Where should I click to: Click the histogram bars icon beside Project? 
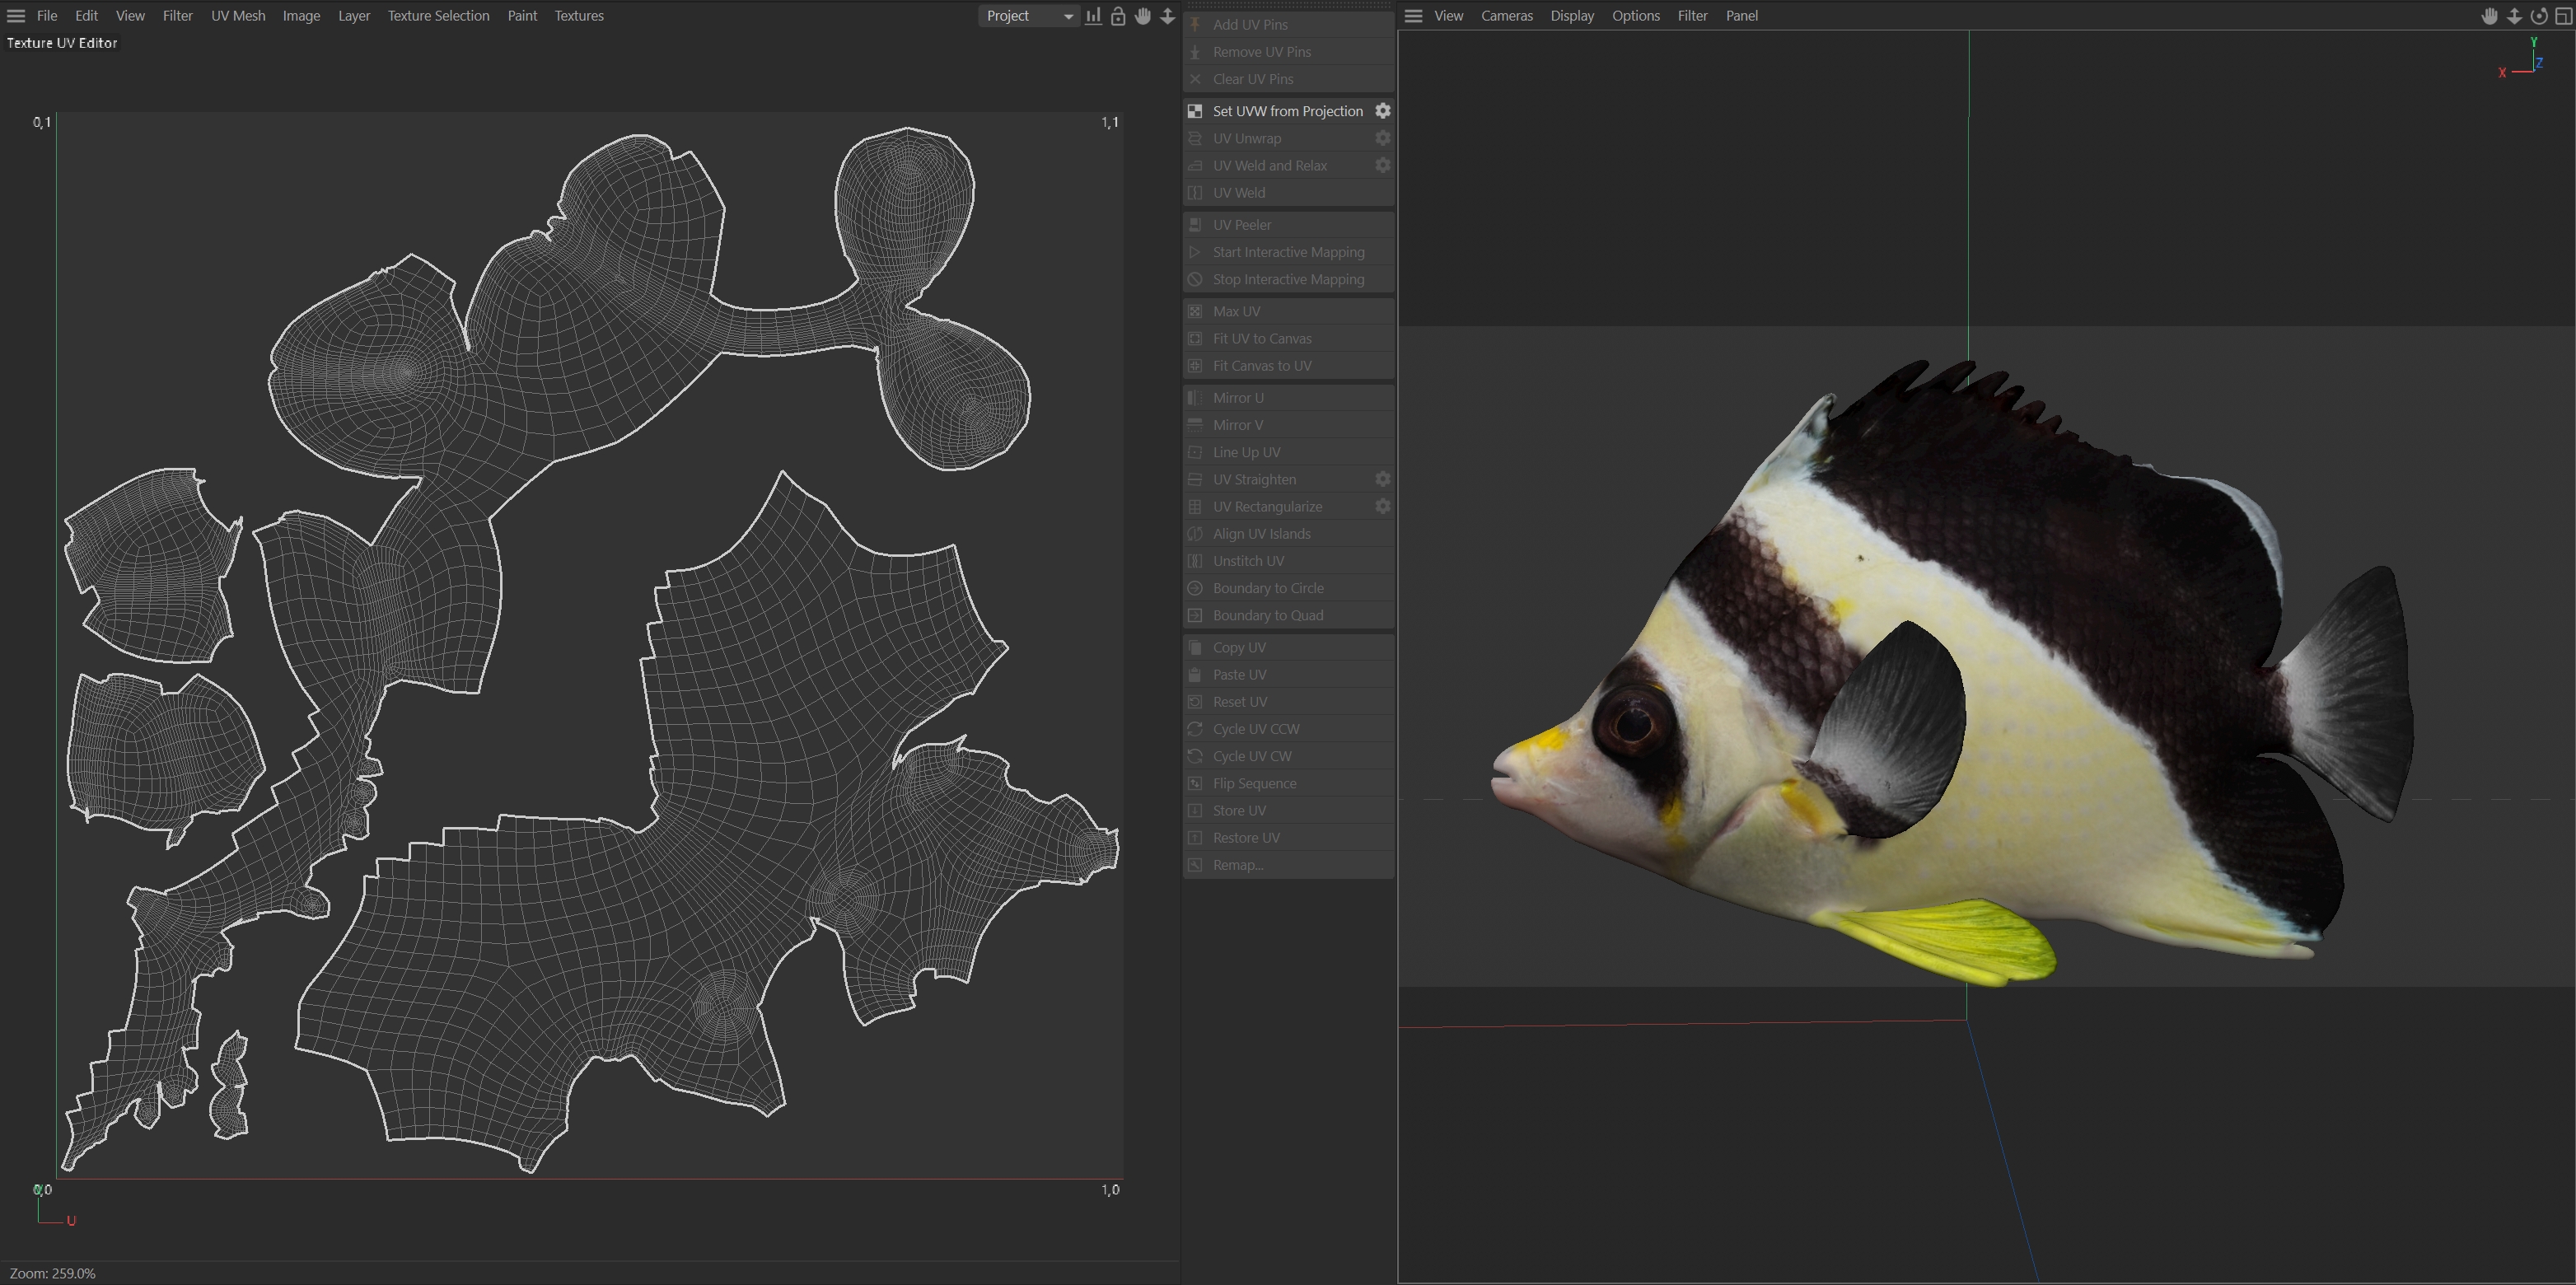point(1093,16)
